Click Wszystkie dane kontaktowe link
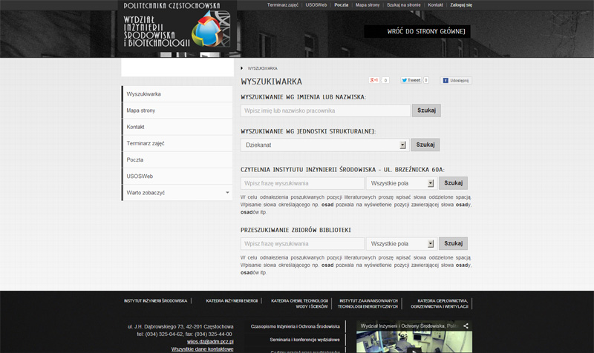 click(x=202, y=349)
